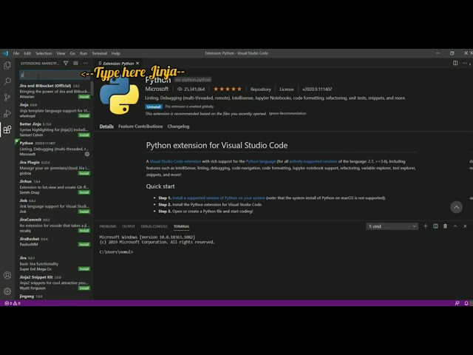Open the View menu
The width and height of the screenshot is (473, 355).
(x=61, y=53)
